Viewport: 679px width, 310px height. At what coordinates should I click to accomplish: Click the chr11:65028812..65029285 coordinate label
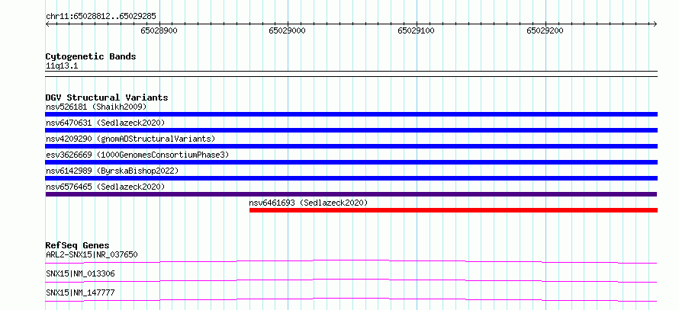pos(101,17)
